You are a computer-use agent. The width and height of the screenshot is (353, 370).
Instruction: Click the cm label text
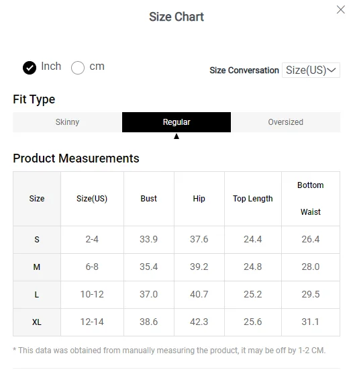click(97, 66)
